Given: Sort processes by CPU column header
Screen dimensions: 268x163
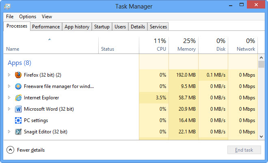Looking at the screenshot, I should pyautogui.click(x=154, y=45).
